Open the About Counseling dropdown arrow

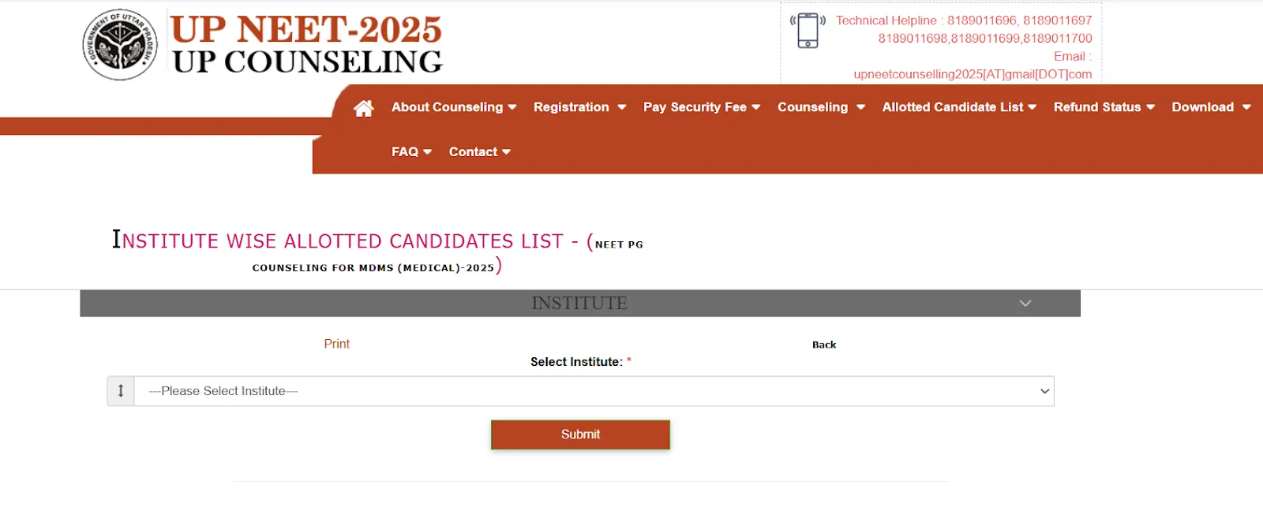[513, 107]
